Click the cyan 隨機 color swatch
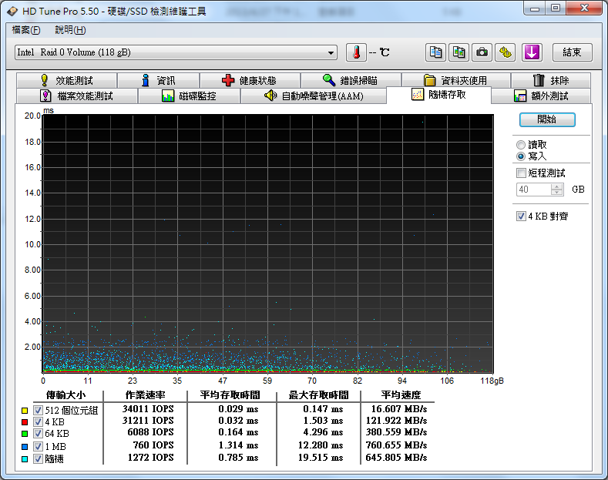This screenshot has width=608, height=480. click(25, 459)
